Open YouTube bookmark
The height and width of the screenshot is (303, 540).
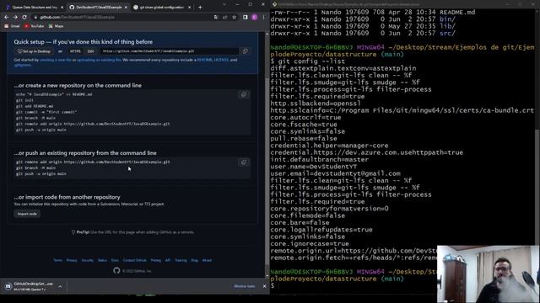[34, 26]
